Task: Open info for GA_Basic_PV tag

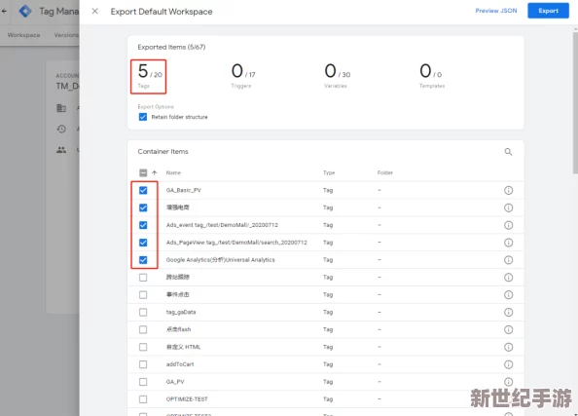Action: [x=508, y=191]
